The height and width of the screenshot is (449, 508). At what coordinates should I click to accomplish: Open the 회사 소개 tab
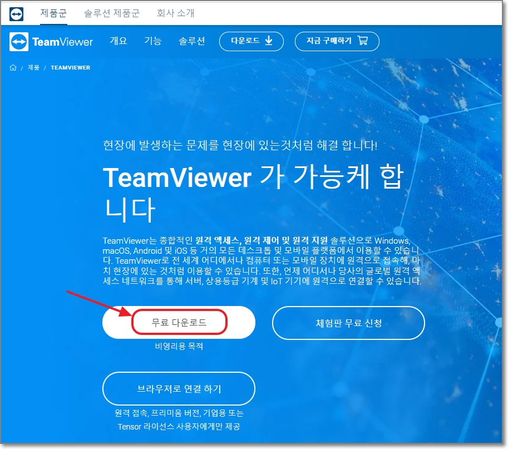(x=175, y=13)
